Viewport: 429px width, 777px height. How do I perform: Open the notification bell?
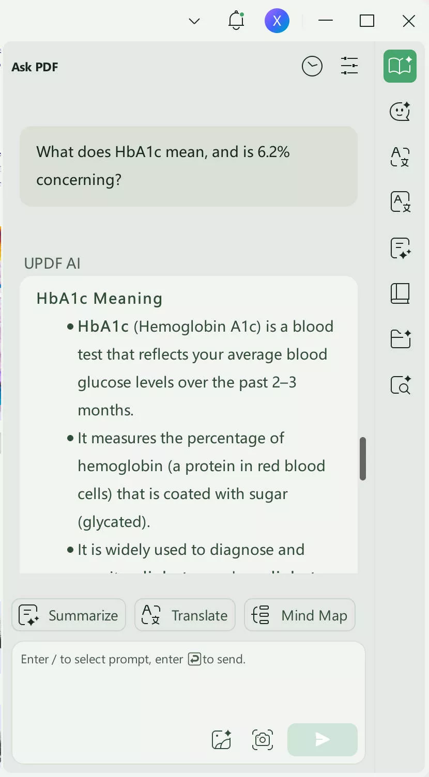(236, 21)
